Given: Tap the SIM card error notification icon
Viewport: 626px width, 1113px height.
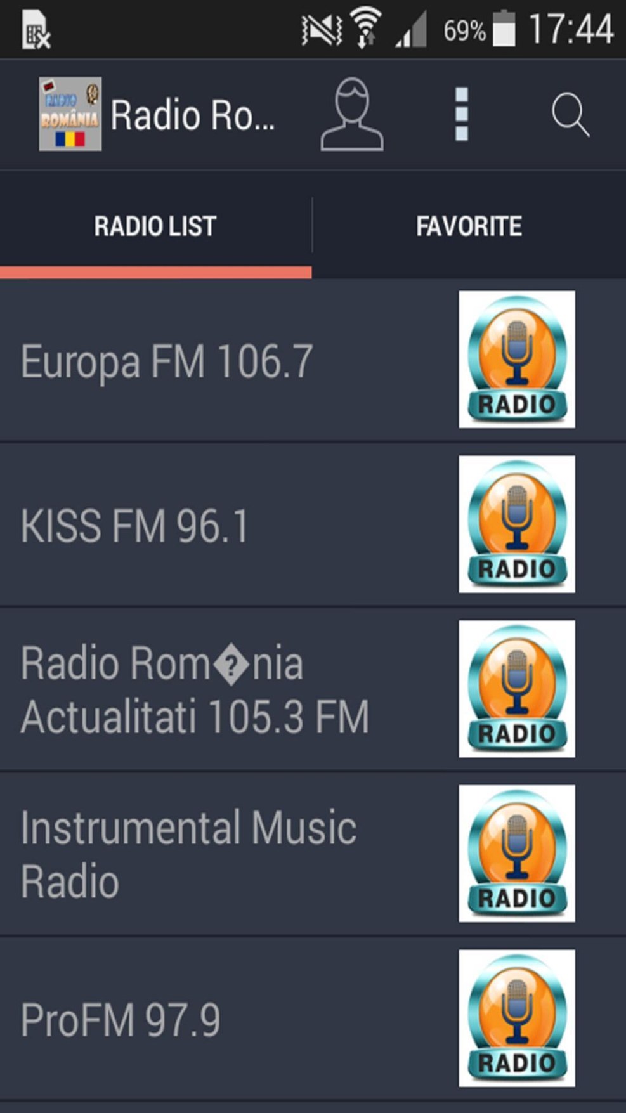Looking at the screenshot, I should (x=36, y=30).
